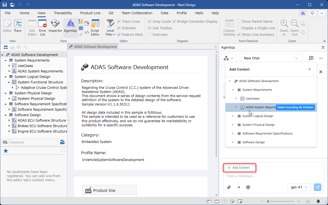Attach a file with the paperclip icon

(x=229, y=187)
